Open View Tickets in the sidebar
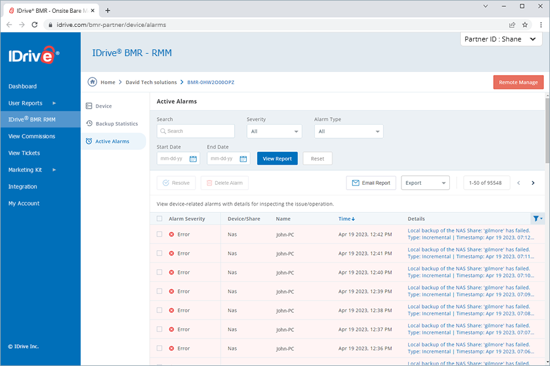Viewport: 550px width, 366px height. point(24,153)
